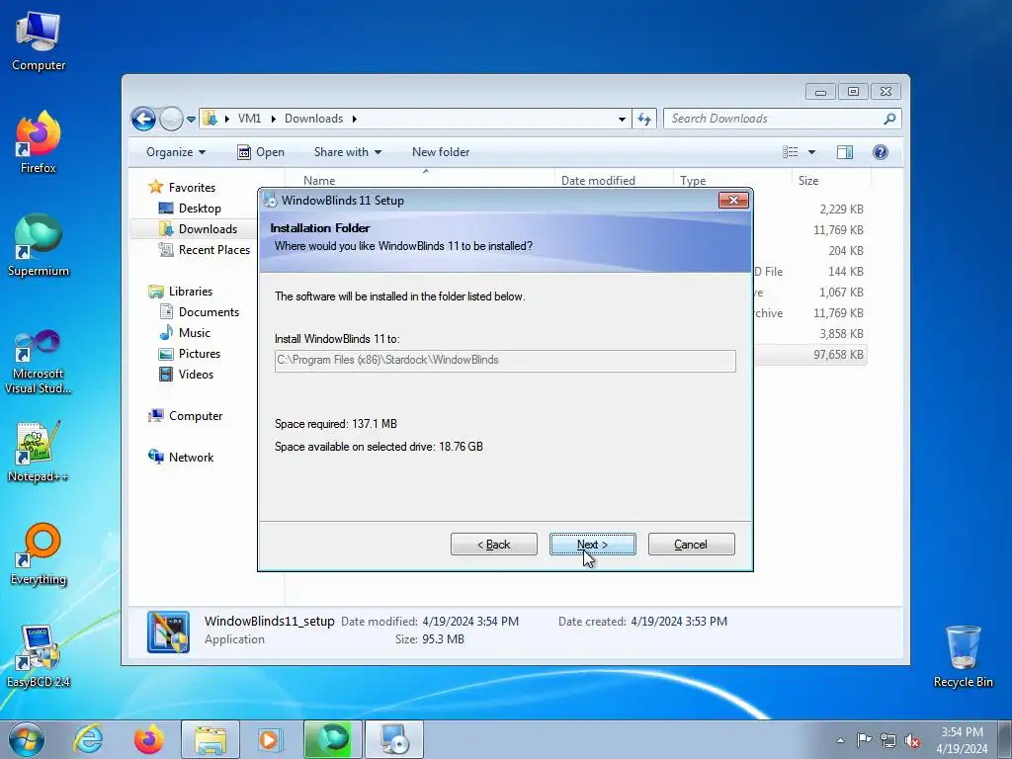Select the Everything search desktop shortcut
Viewport: 1012px width, 759px height.
point(39,554)
